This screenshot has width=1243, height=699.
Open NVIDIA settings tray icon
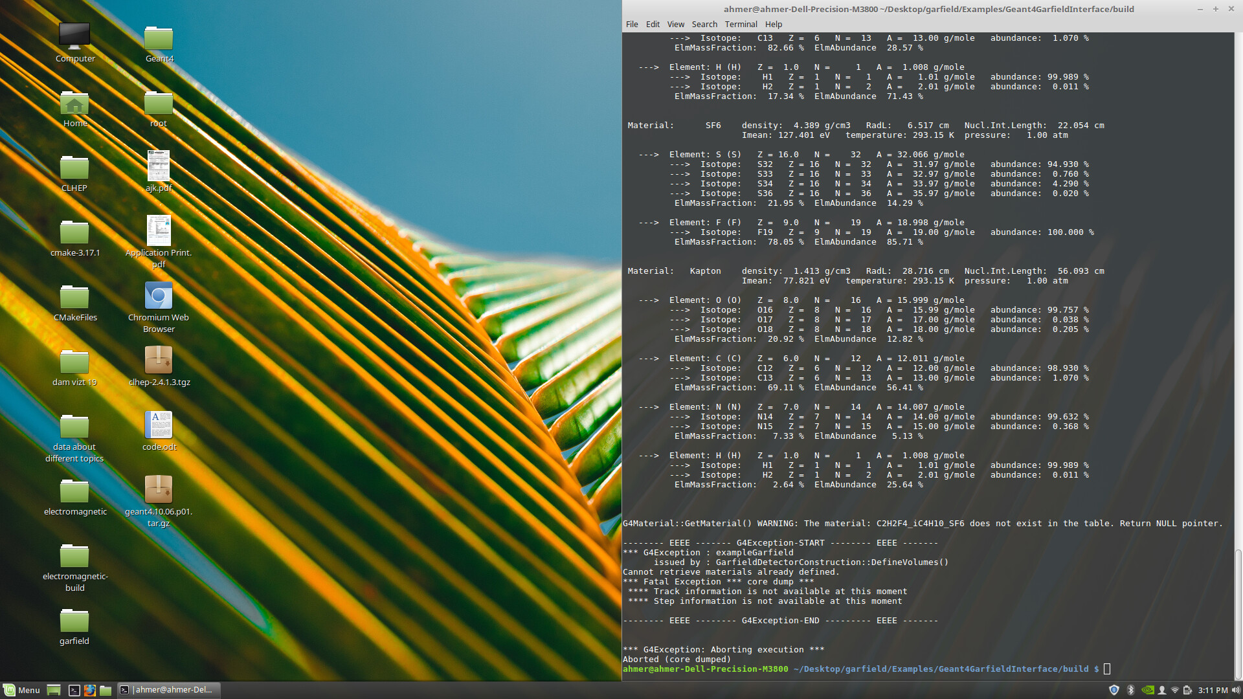(1147, 690)
